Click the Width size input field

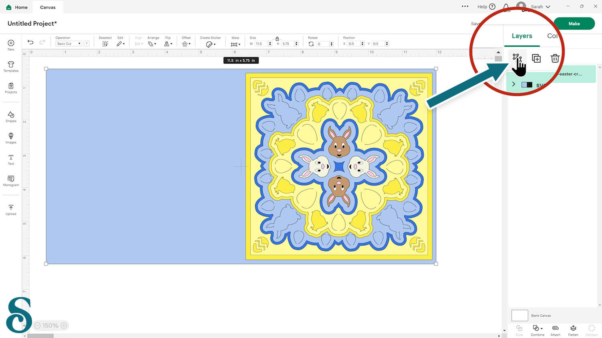click(261, 44)
